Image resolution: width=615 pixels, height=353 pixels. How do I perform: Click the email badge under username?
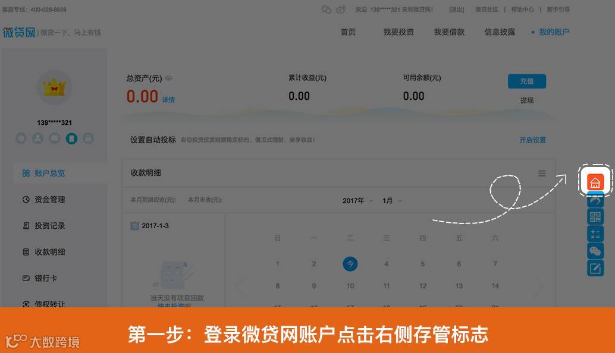tap(55, 138)
